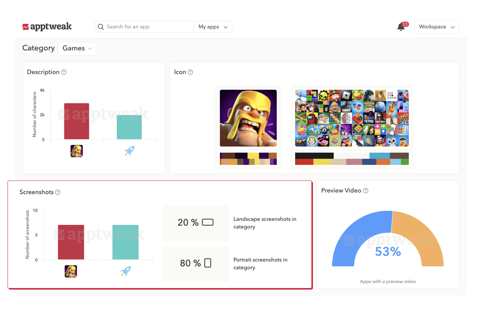
Task: Click the Category heading text
Action: tap(38, 48)
